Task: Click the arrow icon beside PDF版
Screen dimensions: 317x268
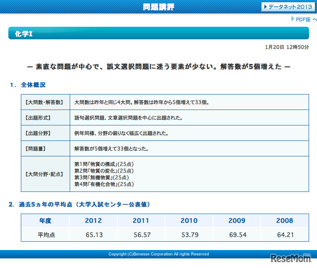Action: pyautogui.click(x=293, y=19)
